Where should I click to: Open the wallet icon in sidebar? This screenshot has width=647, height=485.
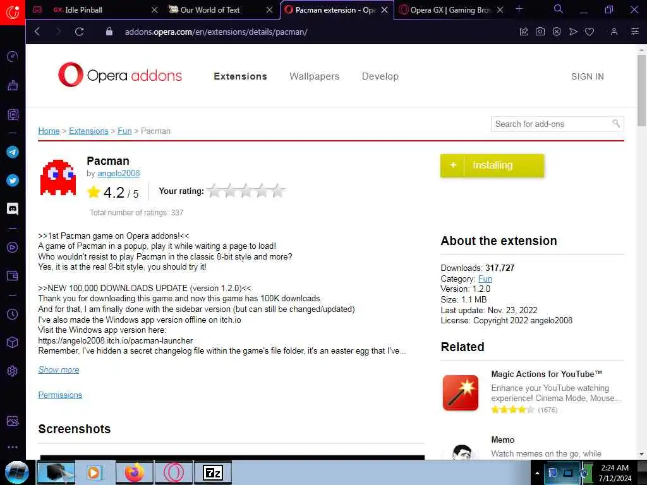[x=13, y=275]
